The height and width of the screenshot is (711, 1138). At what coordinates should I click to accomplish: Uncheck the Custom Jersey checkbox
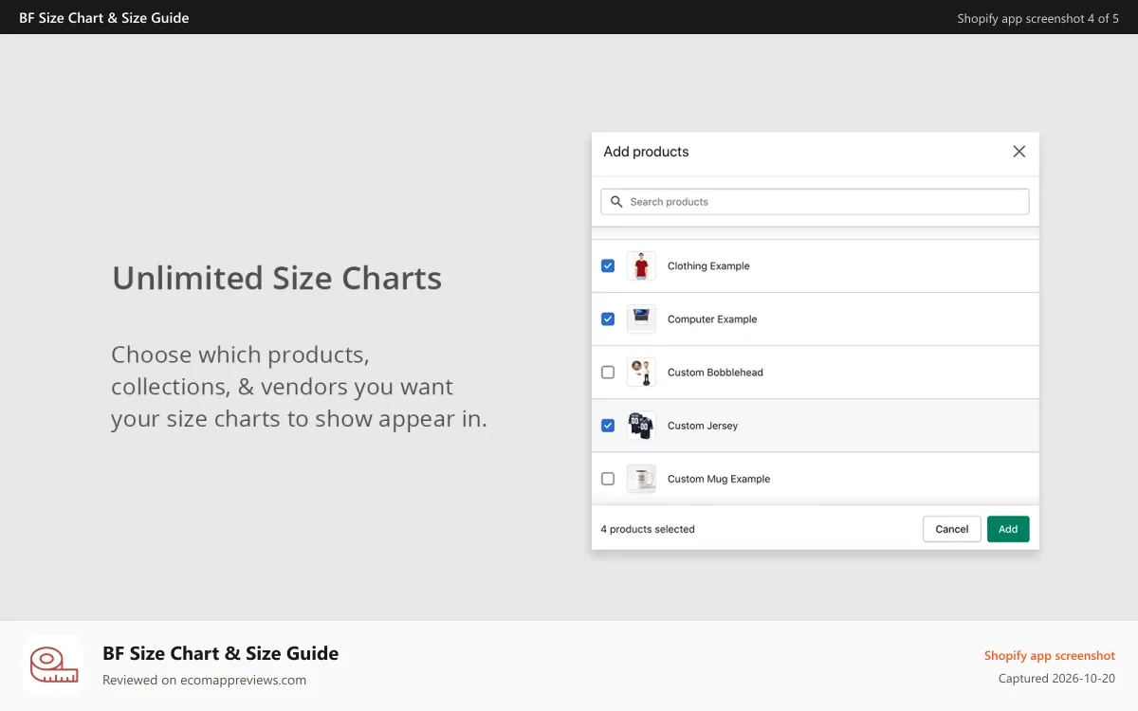pyautogui.click(x=608, y=426)
